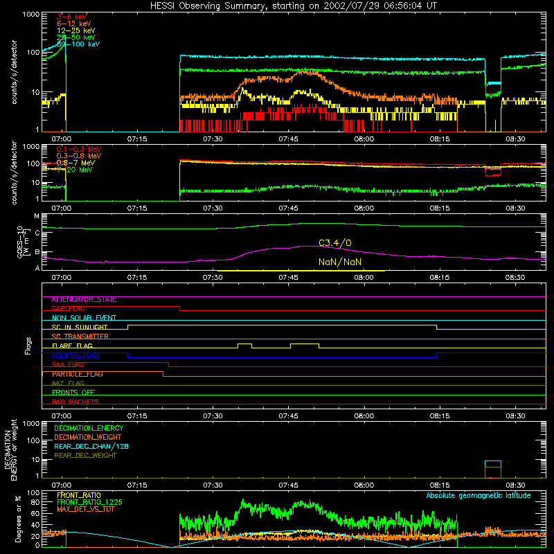
Task: Click the MAX_DET_VS_TOT legend label
Action: point(86,509)
